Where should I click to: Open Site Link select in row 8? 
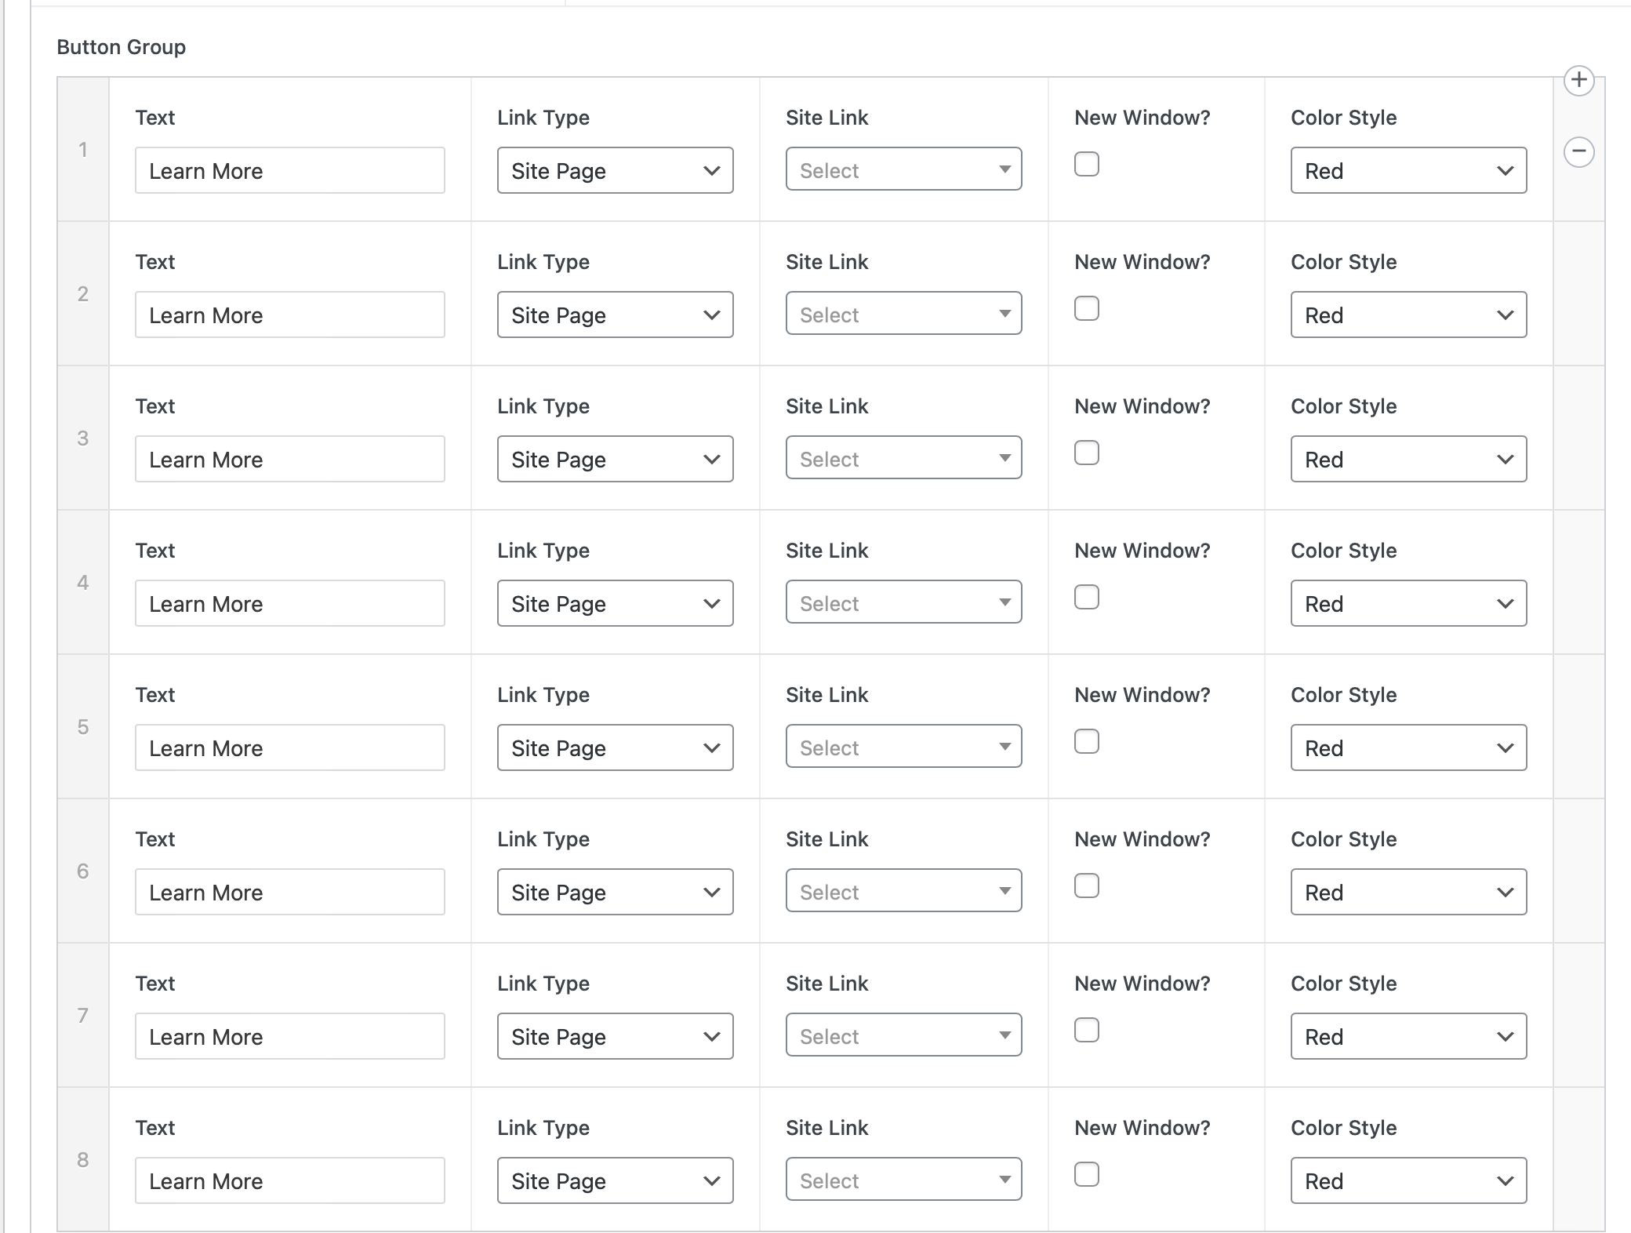pyautogui.click(x=903, y=1179)
